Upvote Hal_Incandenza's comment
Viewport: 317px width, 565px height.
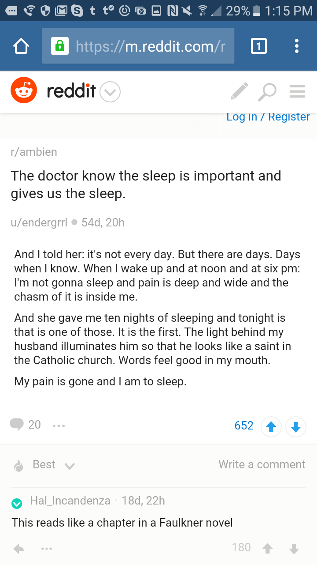coord(267,549)
